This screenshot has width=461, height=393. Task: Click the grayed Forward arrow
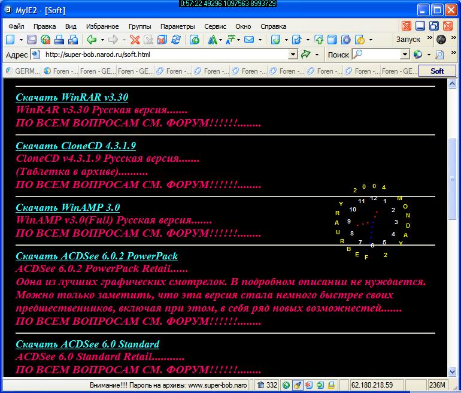113,40
